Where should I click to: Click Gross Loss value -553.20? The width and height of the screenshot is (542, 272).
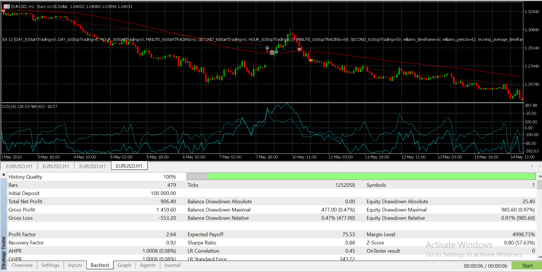[167, 218]
